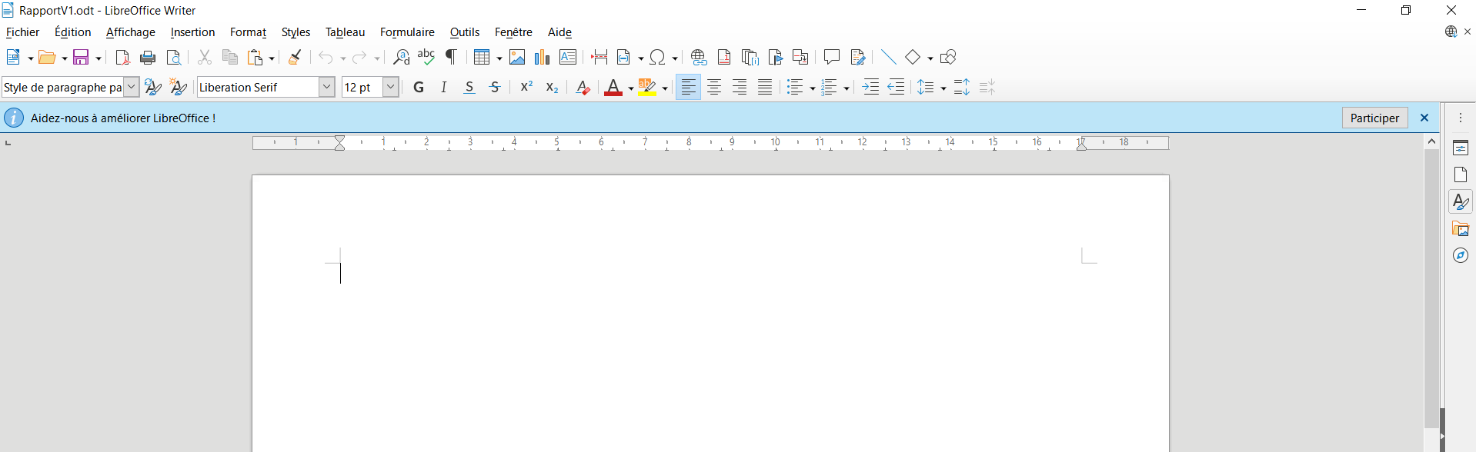Image resolution: width=1476 pixels, height=452 pixels.
Task: Toggle draw functions toolbar
Action: pyautogui.click(x=948, y=57)
